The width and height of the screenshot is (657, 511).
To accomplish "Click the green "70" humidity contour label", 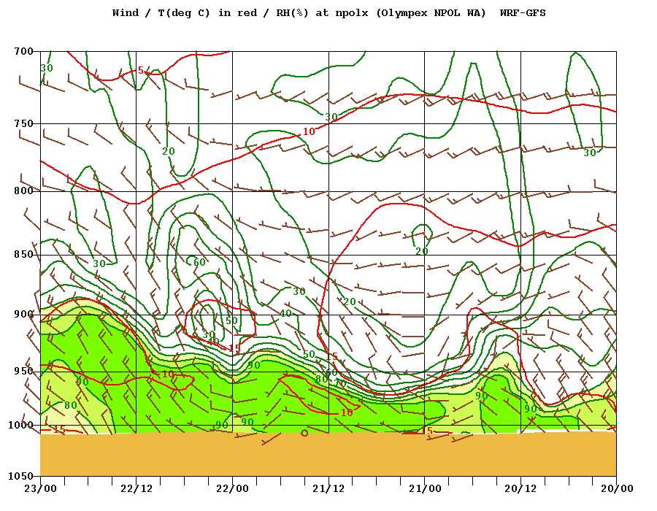I will (339, 383).
